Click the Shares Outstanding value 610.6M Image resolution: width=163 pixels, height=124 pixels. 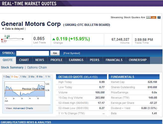point(152,87)
